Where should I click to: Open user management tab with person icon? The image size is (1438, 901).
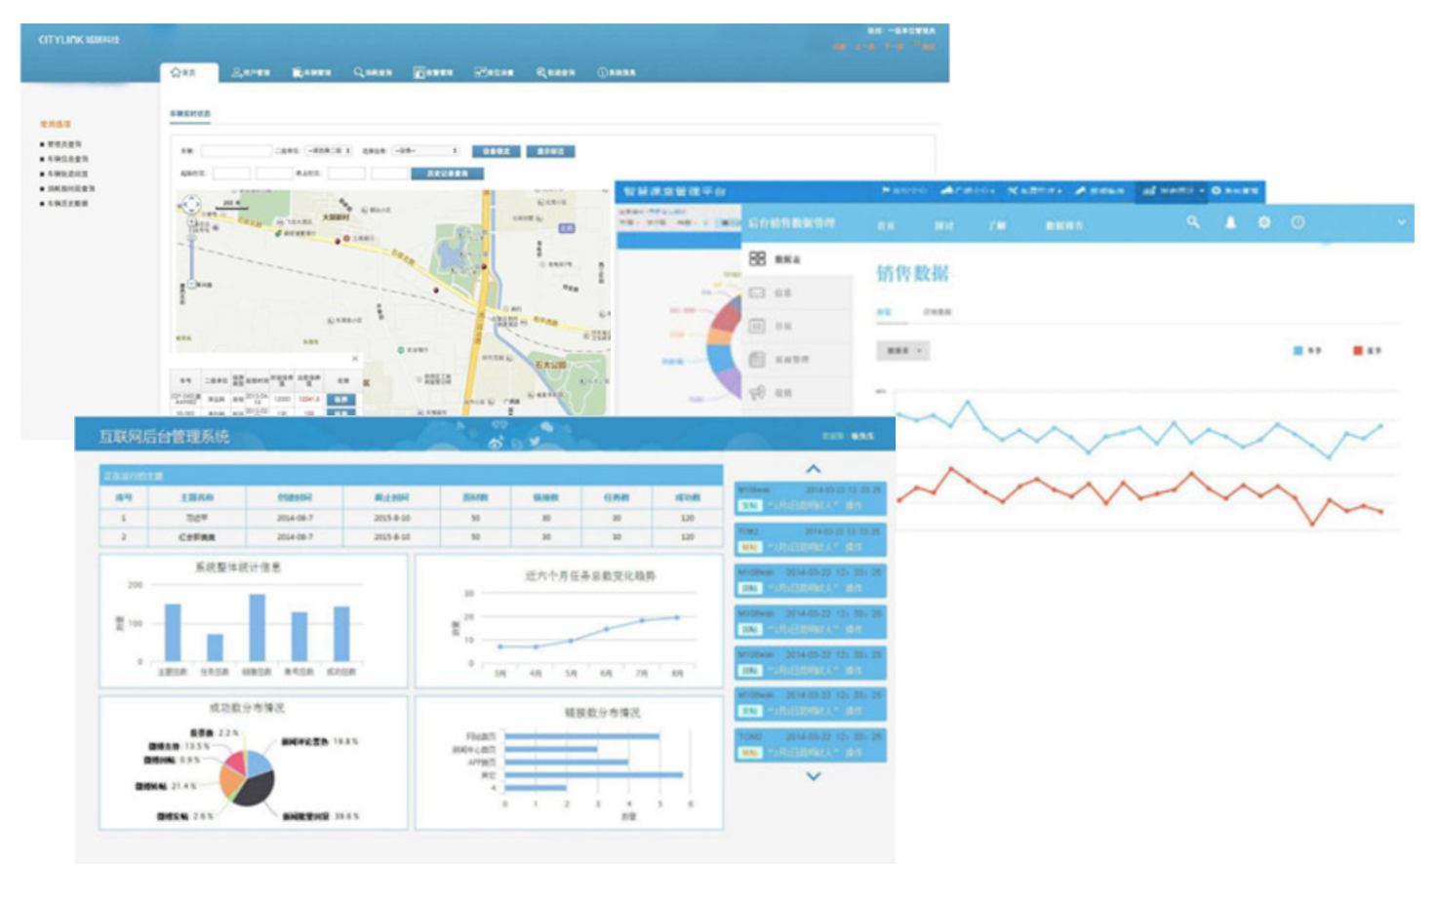coord(251,72)
